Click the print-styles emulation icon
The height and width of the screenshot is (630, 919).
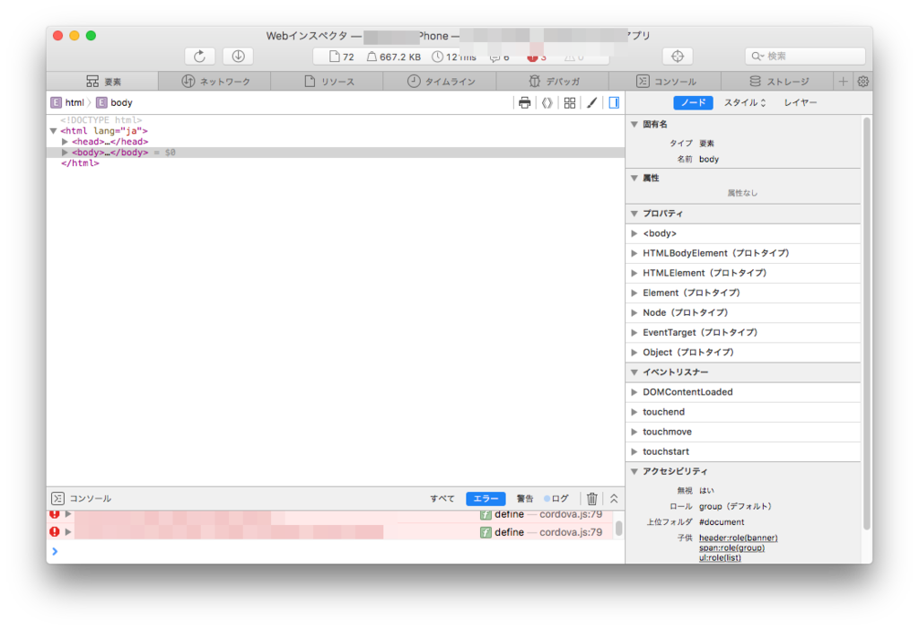coord(525,102)
